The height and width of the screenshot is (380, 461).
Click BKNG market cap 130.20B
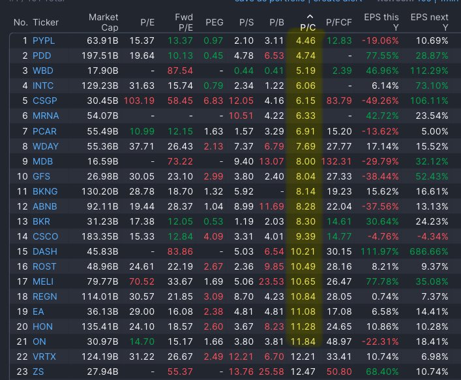click(100, 191)
